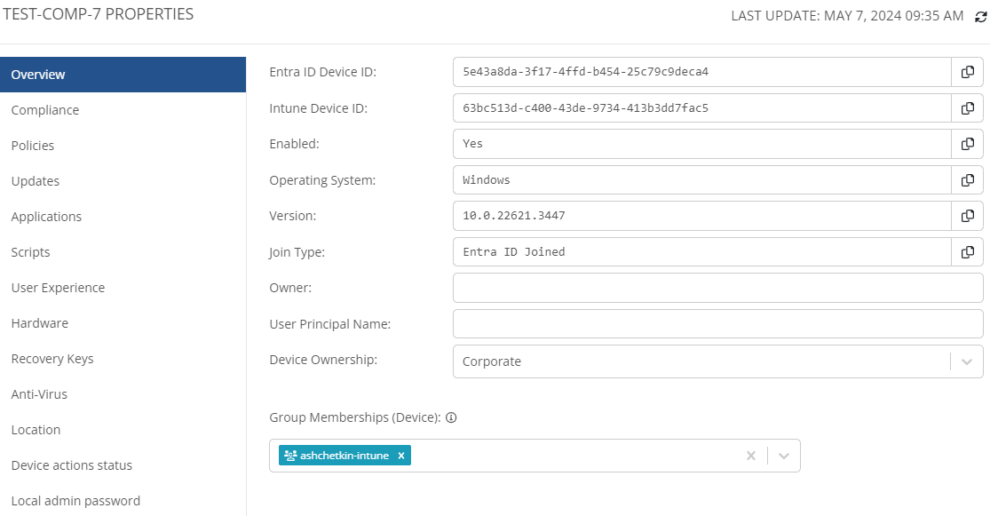The image size is (990, 516).
Task: Copy the Intune Device ID value
Action: click(967, 108)
